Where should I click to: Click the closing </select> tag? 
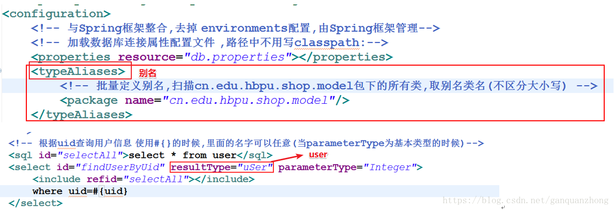coord(35,203)
